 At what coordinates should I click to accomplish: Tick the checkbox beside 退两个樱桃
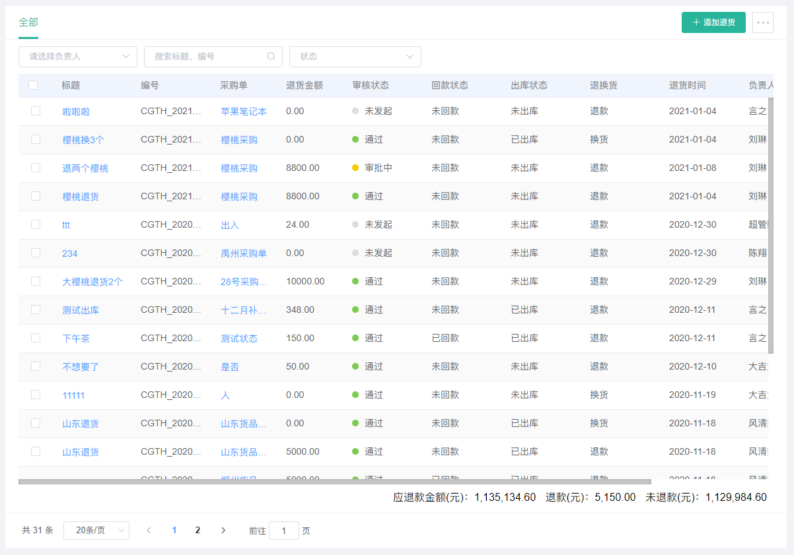point(36,168)
